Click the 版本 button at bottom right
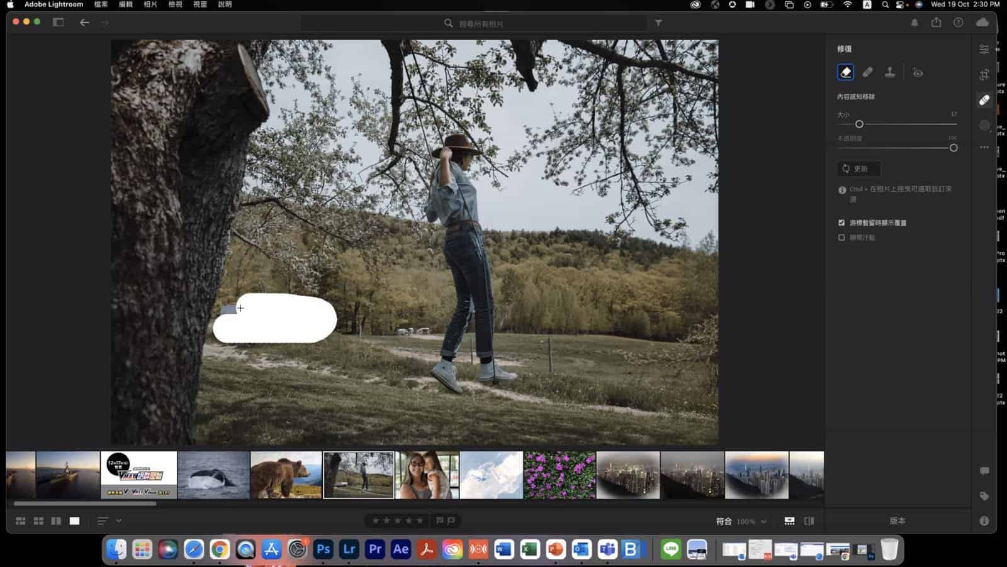 [x=897, y=520]
